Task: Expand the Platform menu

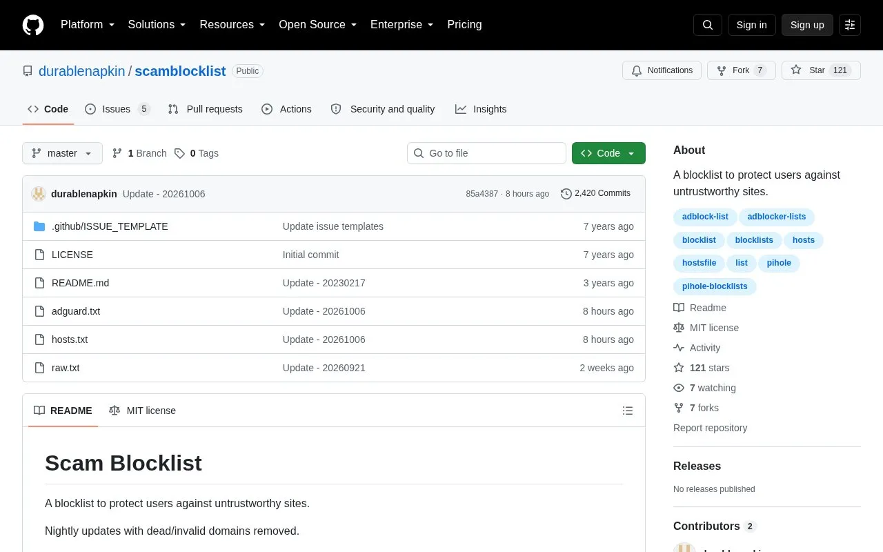Action: point(88,25)
